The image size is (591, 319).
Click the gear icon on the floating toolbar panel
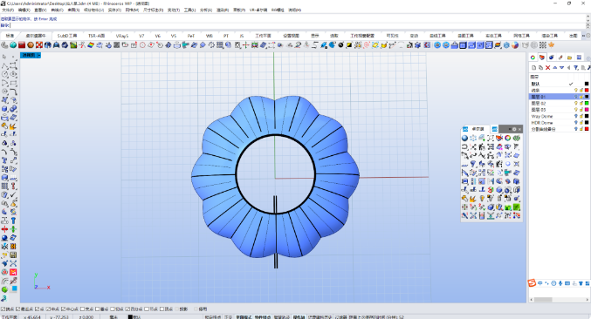point(514,129)
